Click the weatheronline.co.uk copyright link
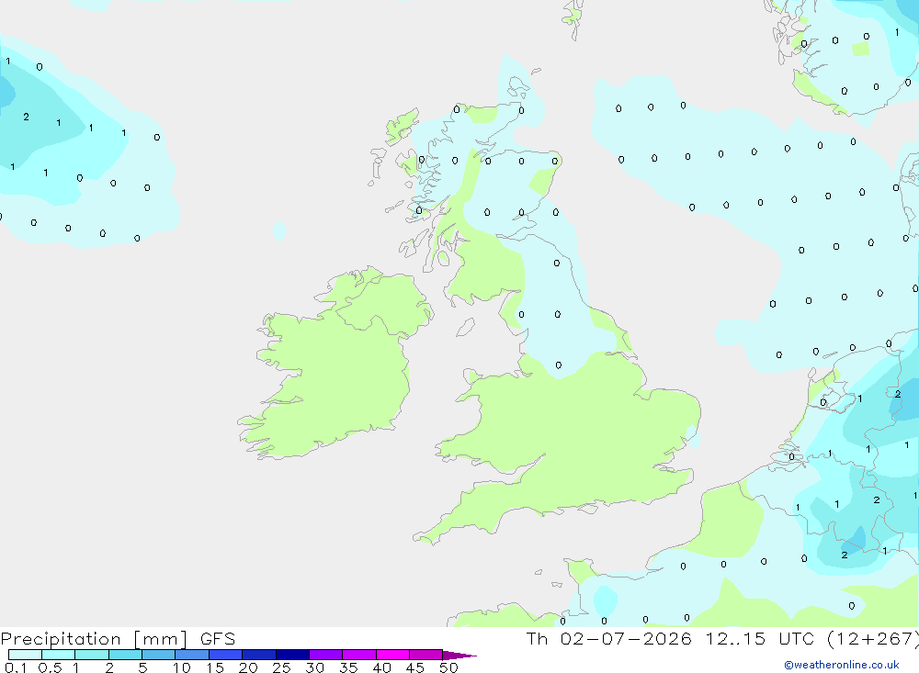The image size is (919, 673). click(841, 665)
